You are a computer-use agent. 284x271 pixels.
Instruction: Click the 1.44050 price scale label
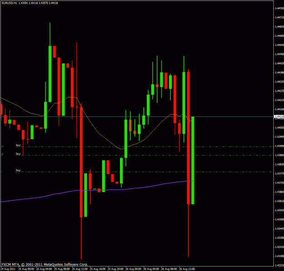pyautogui.click(x=279, y=128)
